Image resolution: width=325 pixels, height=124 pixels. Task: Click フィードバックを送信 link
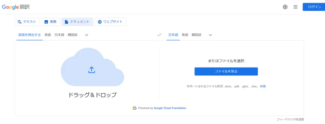point(290,120)
